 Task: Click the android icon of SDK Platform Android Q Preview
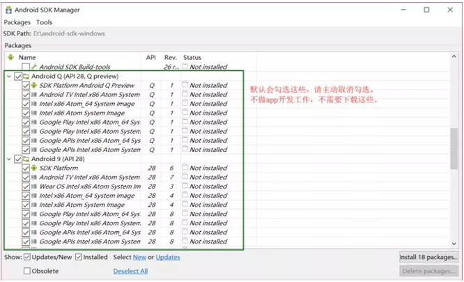coord(34,86)
